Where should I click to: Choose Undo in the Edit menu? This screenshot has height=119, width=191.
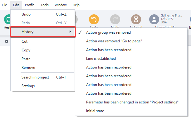(43, 14)
